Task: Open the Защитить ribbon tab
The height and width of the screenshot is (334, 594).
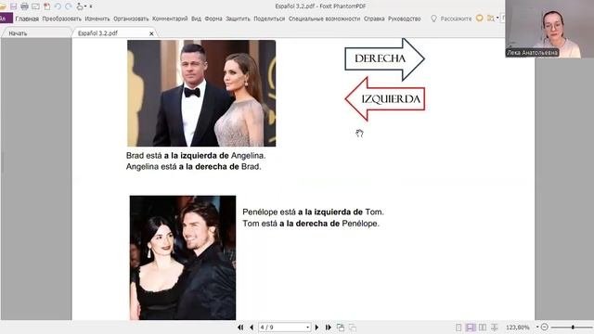Action: click(x=238, y=19)
